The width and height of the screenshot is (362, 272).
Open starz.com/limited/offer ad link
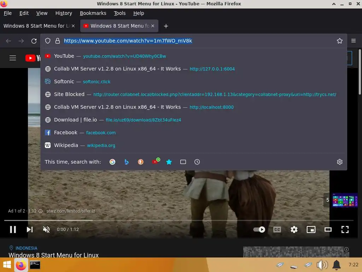[70, 211]
